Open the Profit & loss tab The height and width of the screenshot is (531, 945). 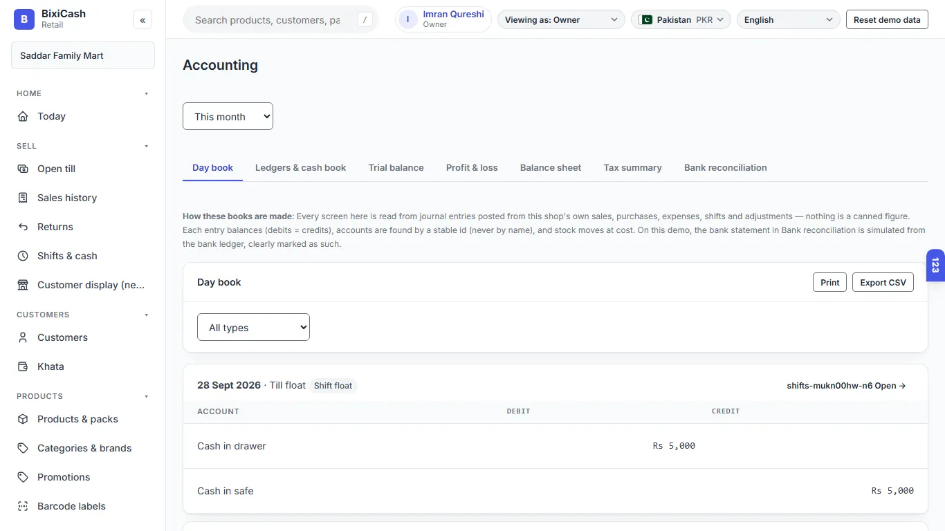coord(472,167)
